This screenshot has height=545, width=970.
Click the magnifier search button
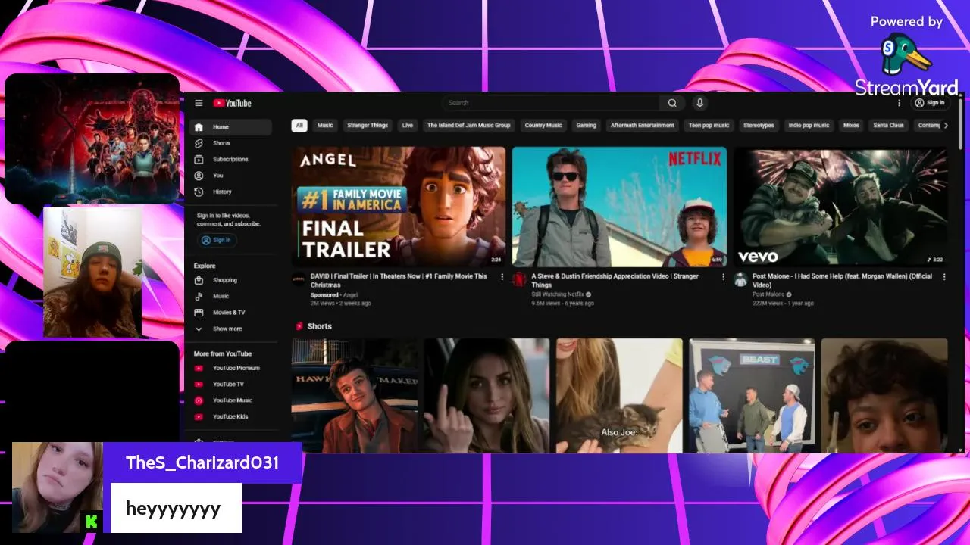click(x=672, y=103)
